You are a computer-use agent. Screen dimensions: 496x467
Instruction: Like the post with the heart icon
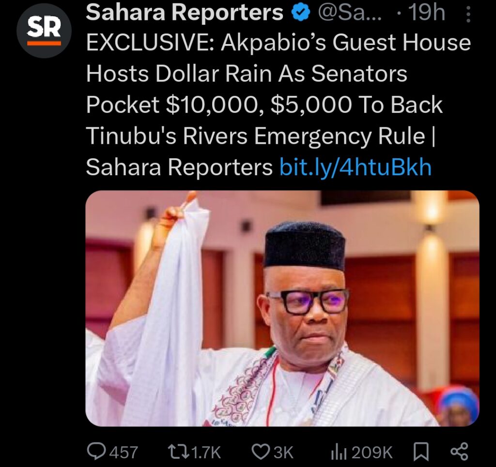pyautogui.click(x=261, y=452)
